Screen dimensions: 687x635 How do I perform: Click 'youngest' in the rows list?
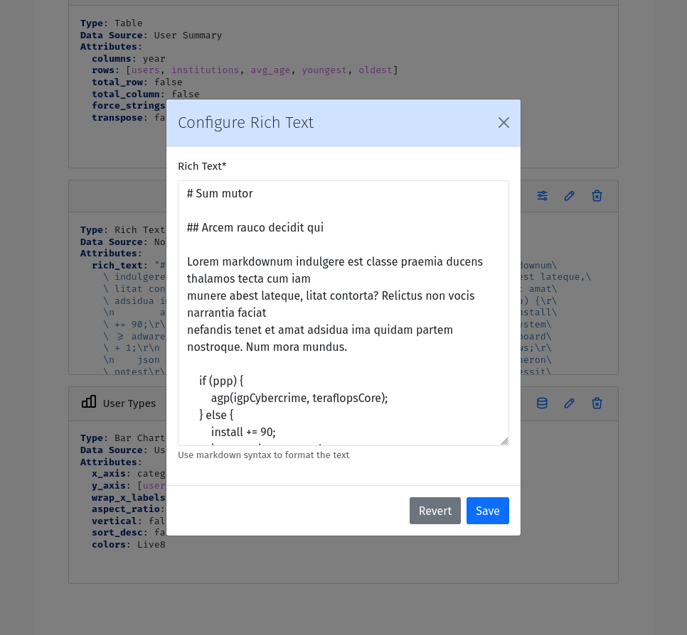[x=324, y=70]
